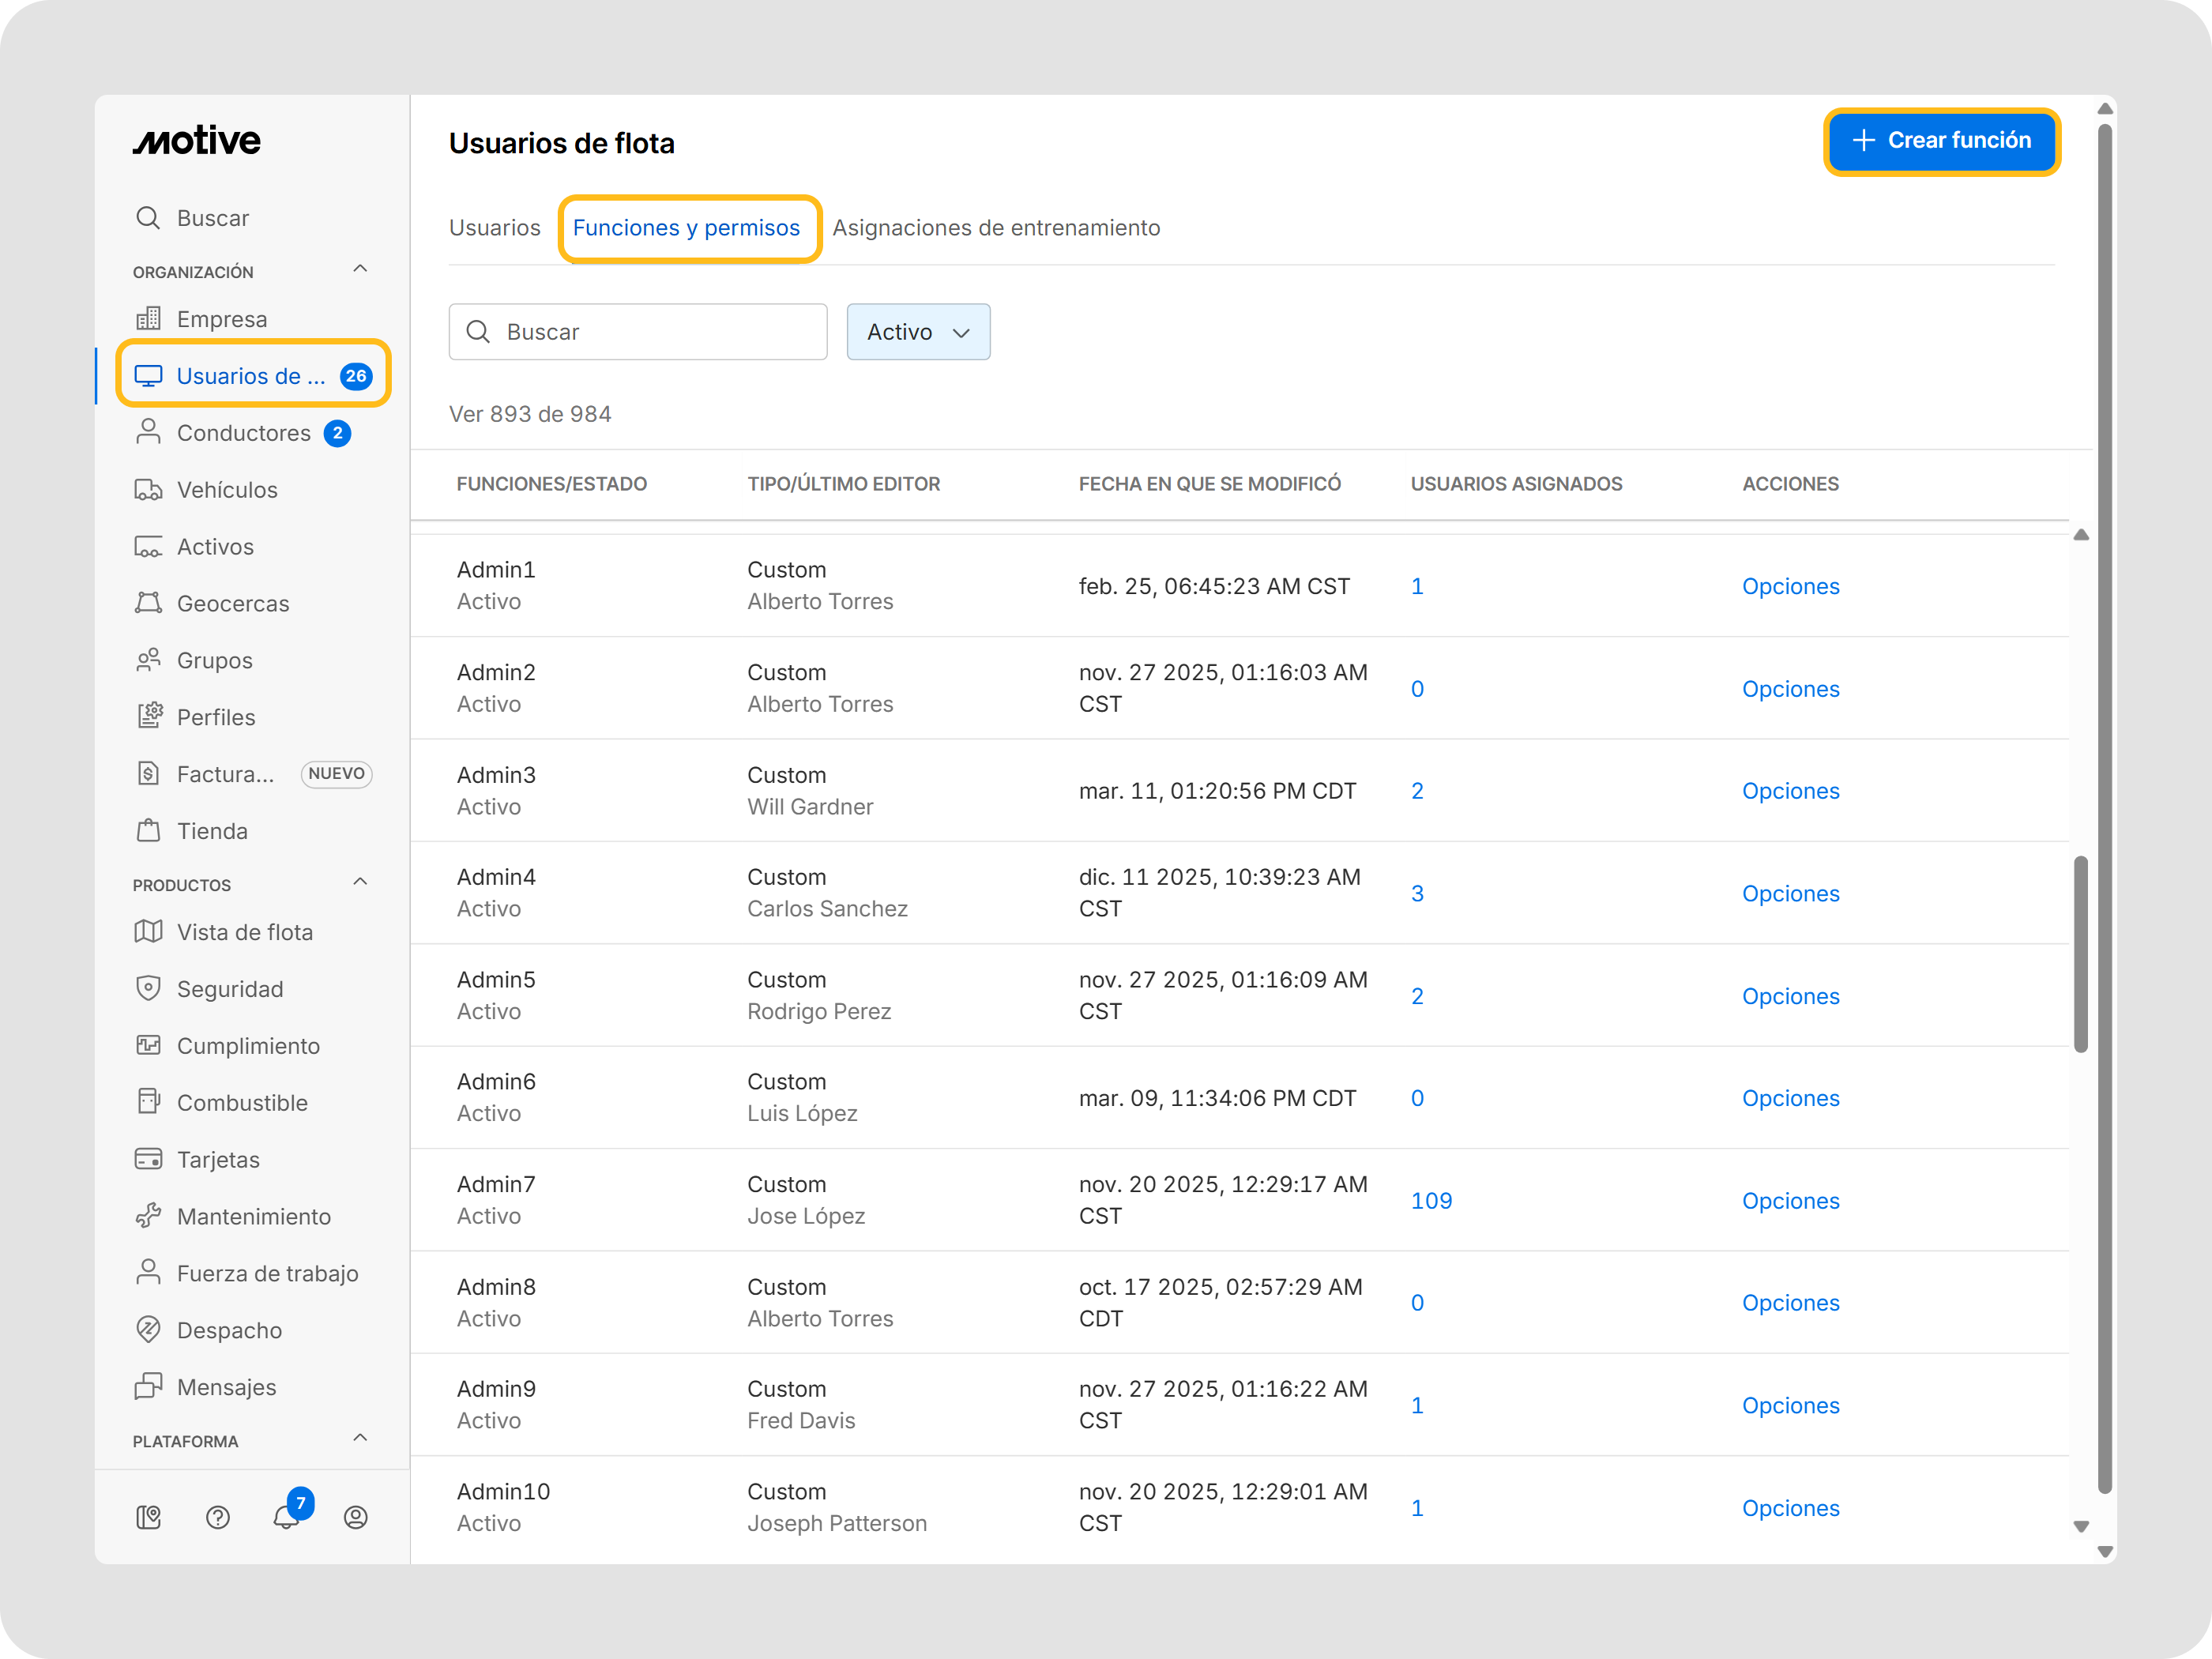Select Seguridad in sidebar
Viewport: 2212px width, 1659px height.
point(230,988)
